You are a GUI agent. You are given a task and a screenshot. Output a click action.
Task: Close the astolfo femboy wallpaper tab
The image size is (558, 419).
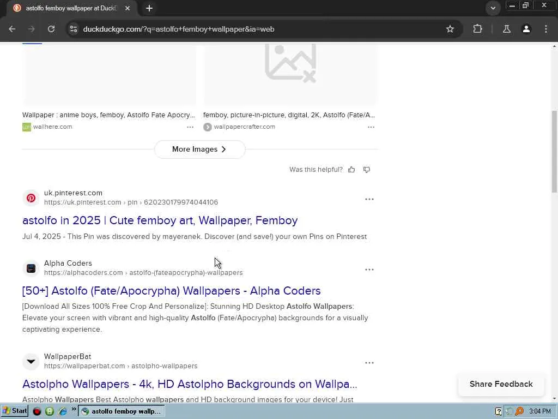pos(128,8)
